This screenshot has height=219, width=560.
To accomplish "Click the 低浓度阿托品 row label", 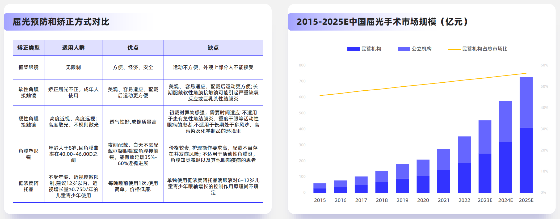I will 28,186.
